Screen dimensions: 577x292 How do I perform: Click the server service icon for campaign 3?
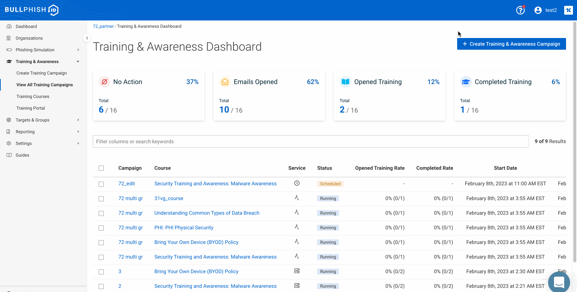[297, 271]
